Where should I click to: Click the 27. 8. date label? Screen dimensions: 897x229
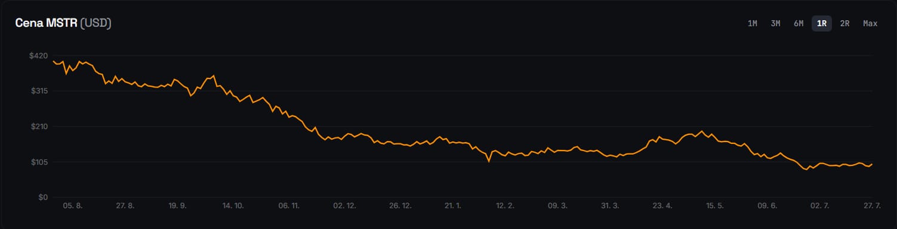click(x=125, y=206)
